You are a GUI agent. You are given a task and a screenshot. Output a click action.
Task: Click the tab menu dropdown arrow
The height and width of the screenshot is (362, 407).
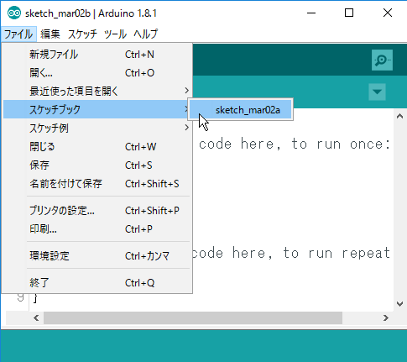point(377,92)
